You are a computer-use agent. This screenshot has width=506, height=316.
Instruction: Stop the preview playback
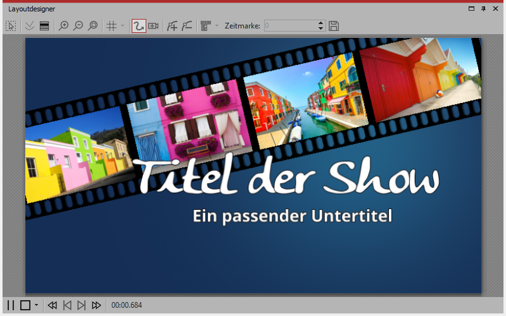pos(25,305)
